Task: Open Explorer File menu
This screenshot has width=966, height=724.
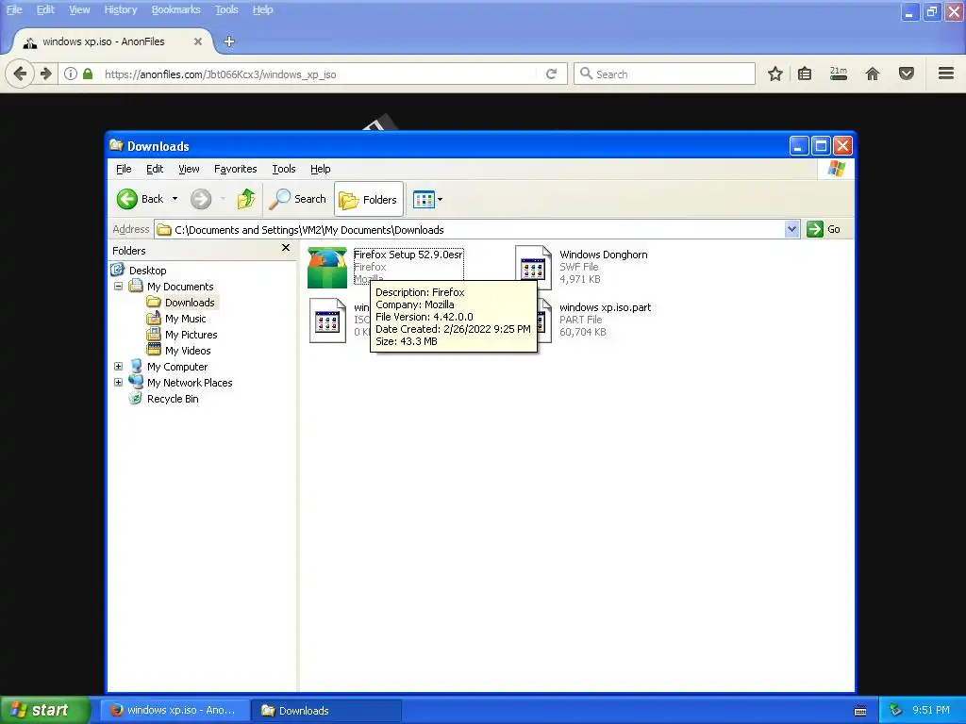Action: (x=124, y=169)
